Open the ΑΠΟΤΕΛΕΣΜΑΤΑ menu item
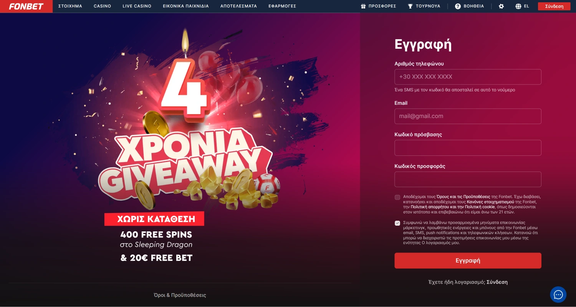The width and height of the screenshot is (576, 307). 238,6
